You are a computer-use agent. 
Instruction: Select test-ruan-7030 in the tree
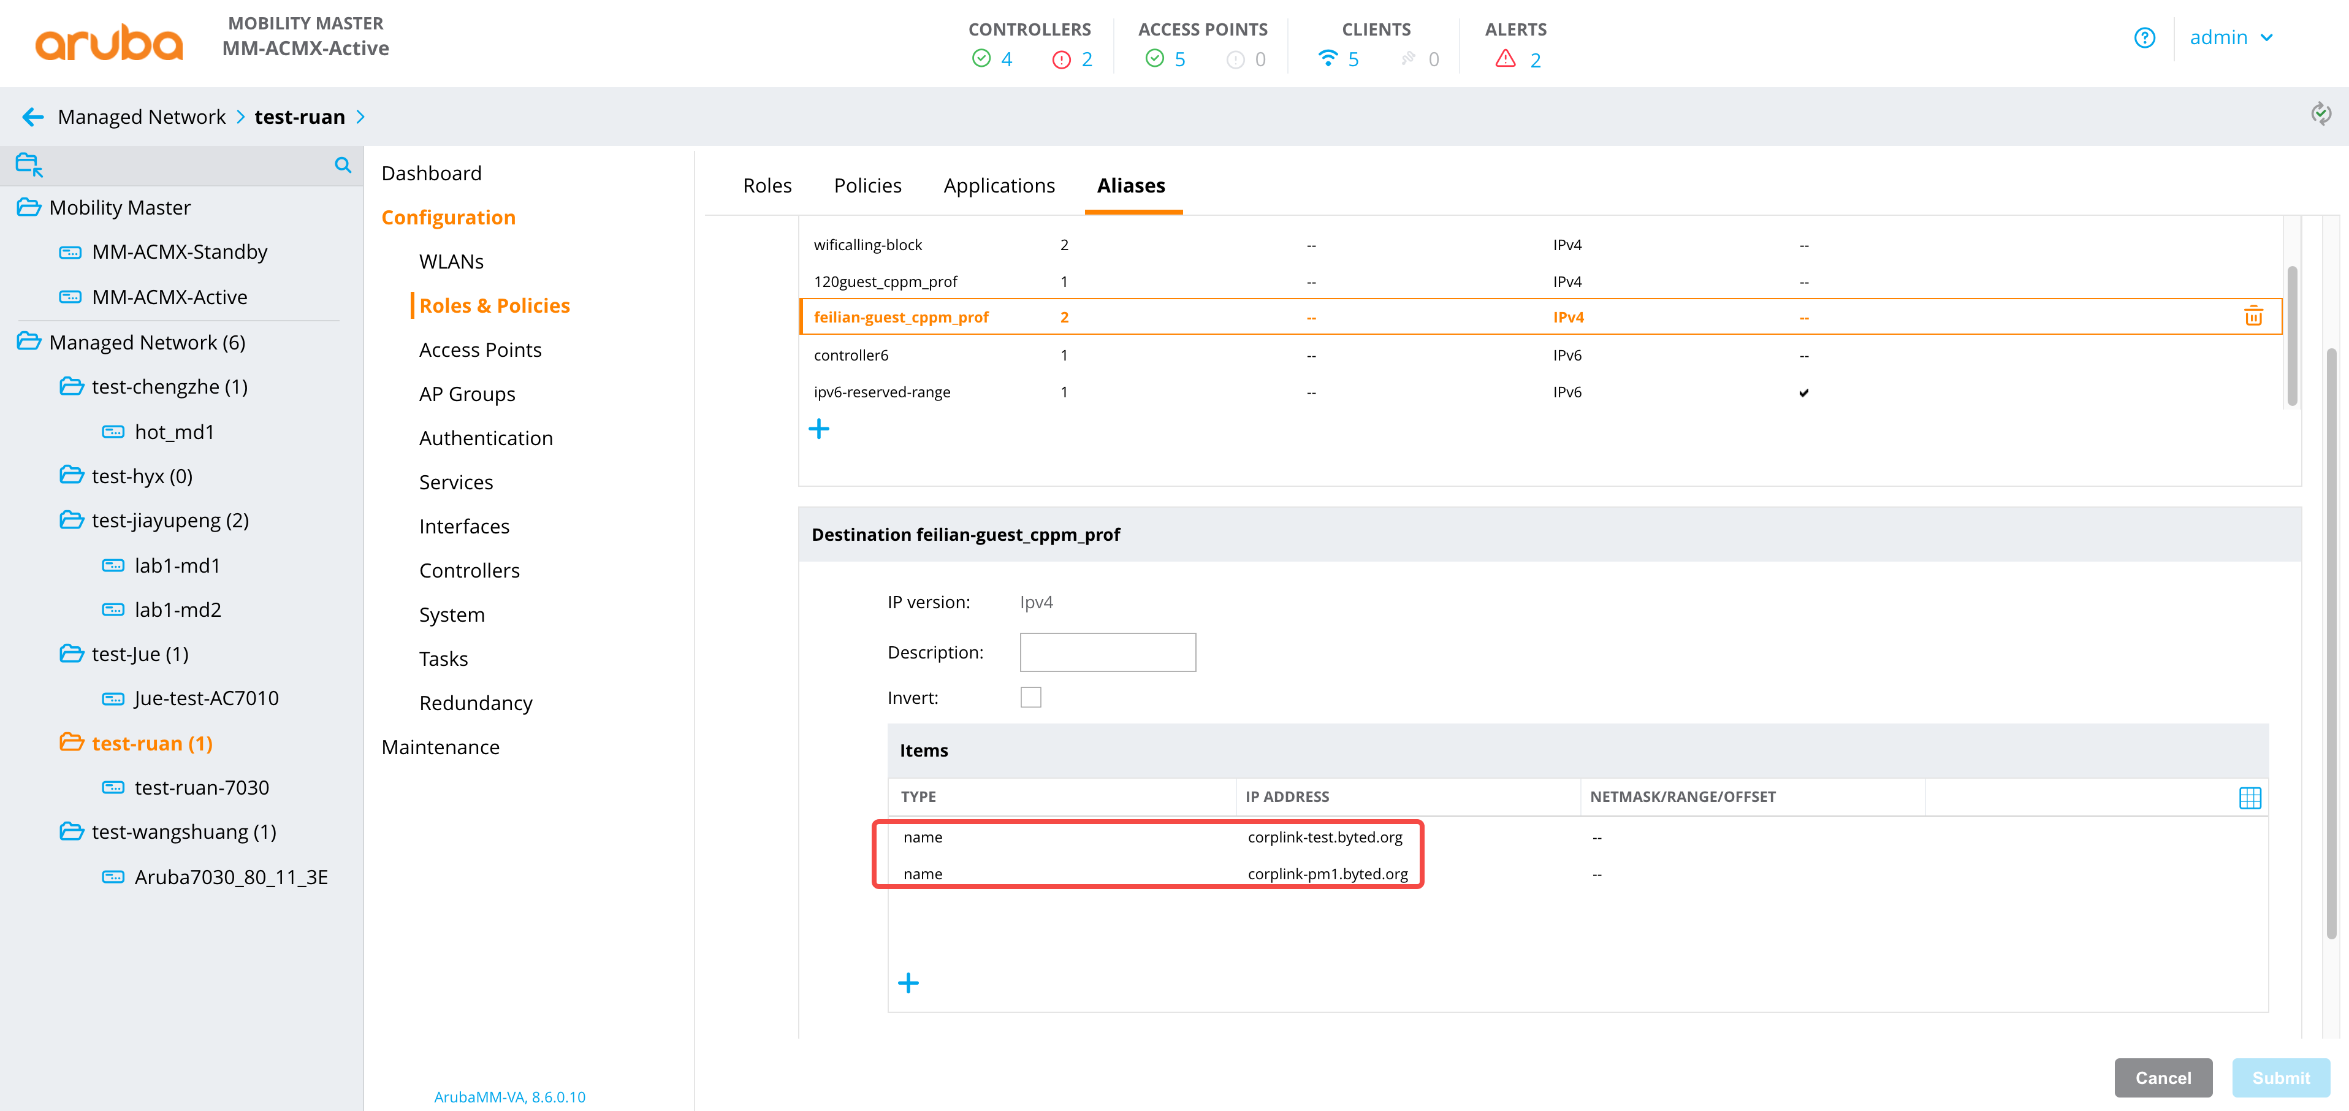pos(202,787)
